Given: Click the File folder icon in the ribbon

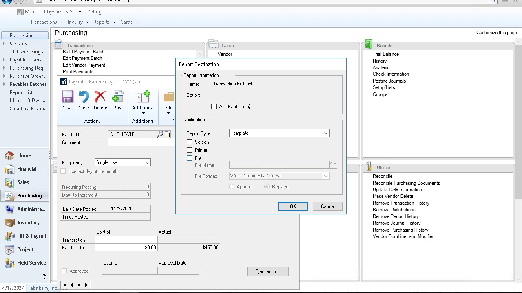Looking at the screenshot, I should [169, 97].
